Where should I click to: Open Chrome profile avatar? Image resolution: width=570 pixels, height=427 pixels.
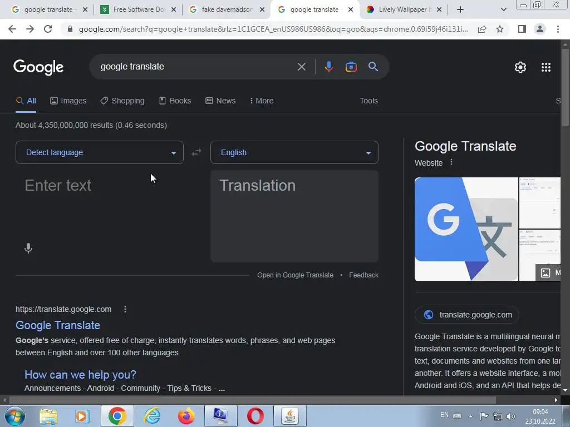540,29
